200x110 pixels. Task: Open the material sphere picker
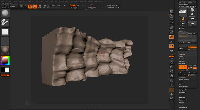(5, 50)
